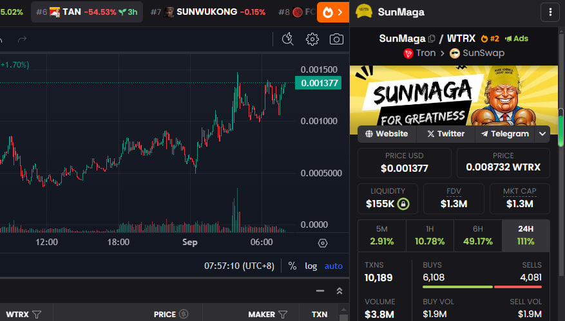The width and height of the screenshot is (565, 321).
Task: Click the current price label 0.001377
Action: pyautogui.click(x=318, y=83)
